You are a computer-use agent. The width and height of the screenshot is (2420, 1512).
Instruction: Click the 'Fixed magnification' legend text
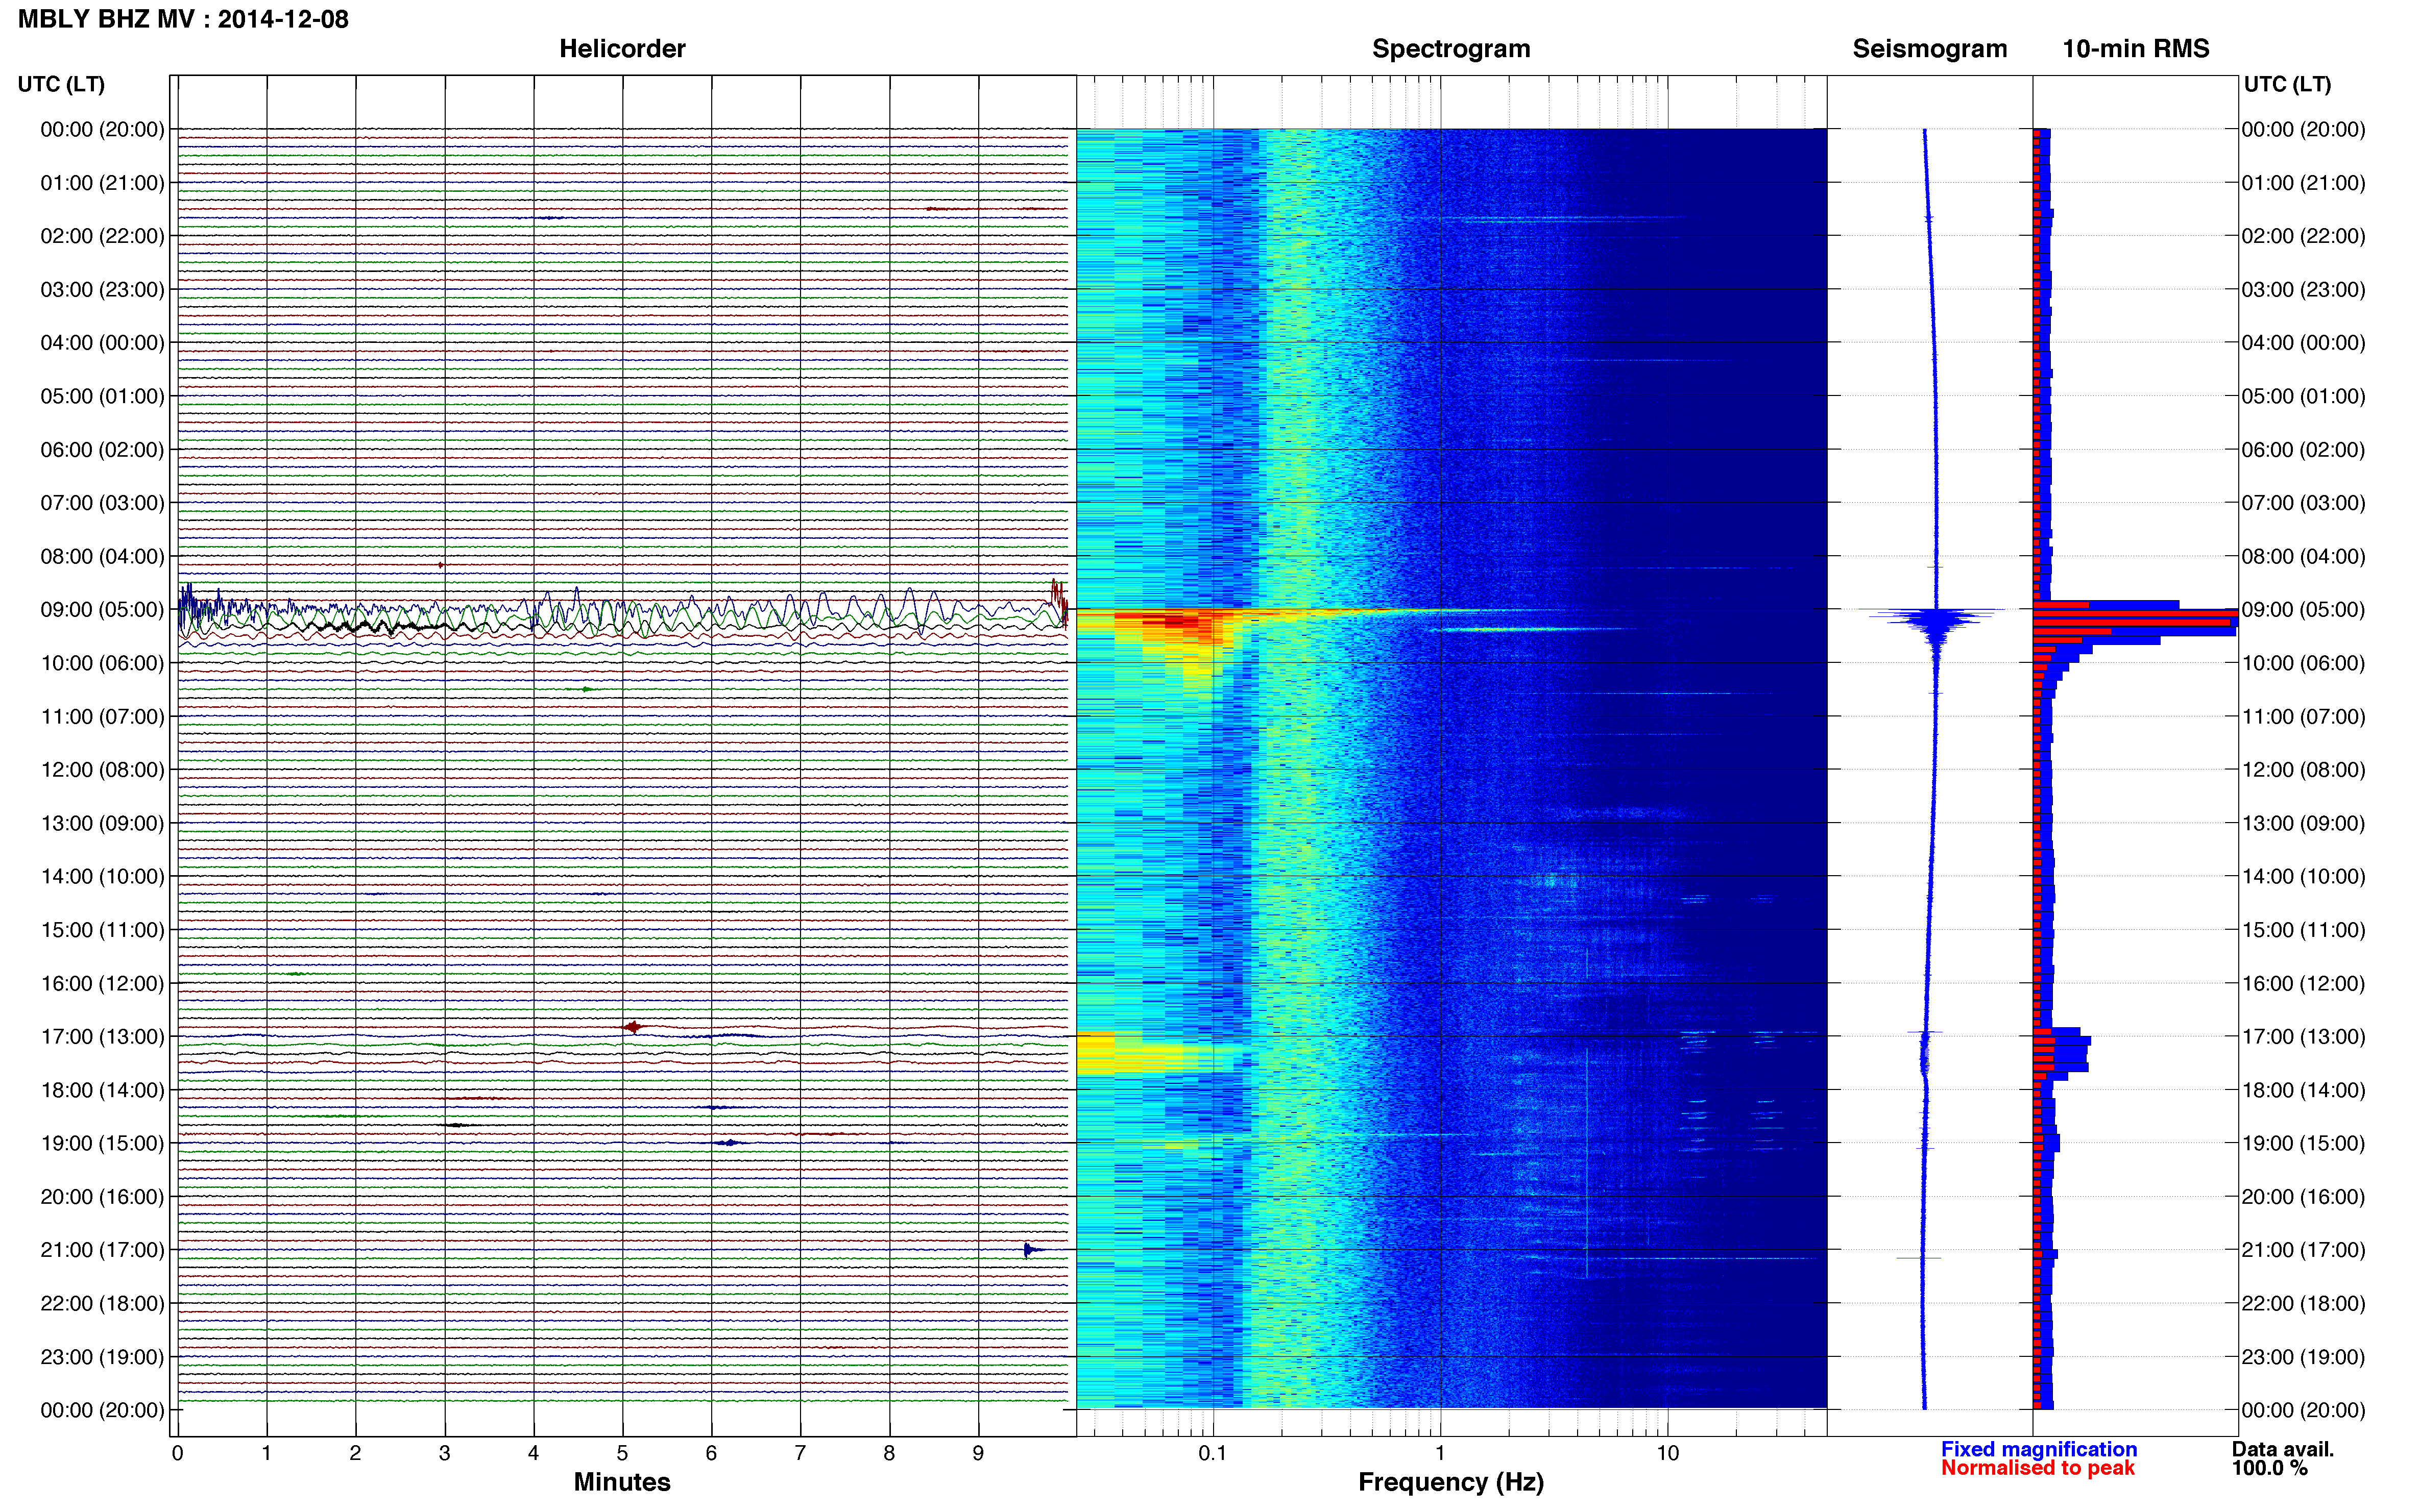[2039, 1449]
